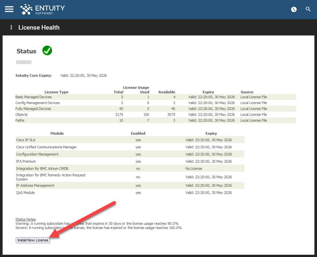Click Local License File for Paths
Screen dimensions: 317x257
coord(253,120)
